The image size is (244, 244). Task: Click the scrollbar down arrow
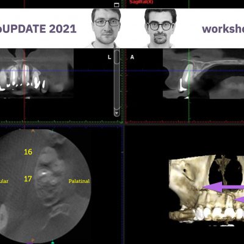(x=117, y=113)
